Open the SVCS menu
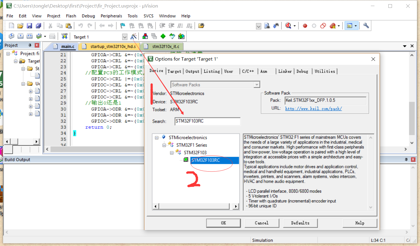Viewport: 420px width, 246px height. coord(148,16)
